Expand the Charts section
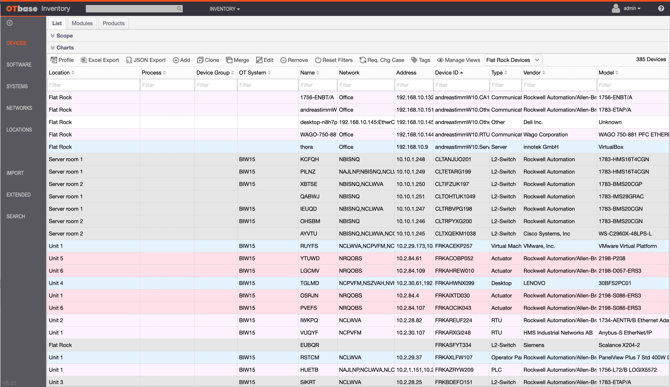The image size is (670, 387). click(62, 48)
